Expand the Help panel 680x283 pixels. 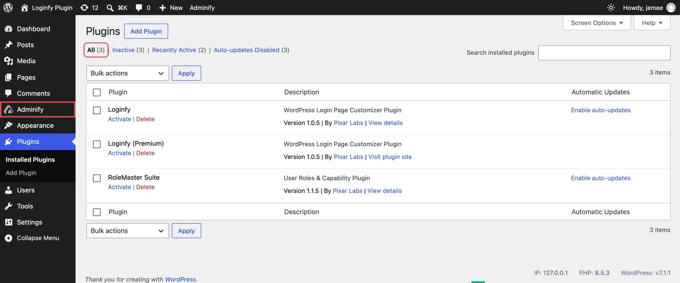pyautogui.click(x=652, y=23)
